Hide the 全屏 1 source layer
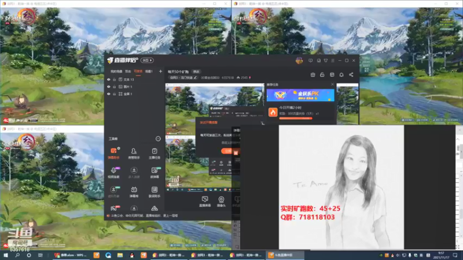The height and width of the screenshot is (260, 463). click(x=109, y=94)
